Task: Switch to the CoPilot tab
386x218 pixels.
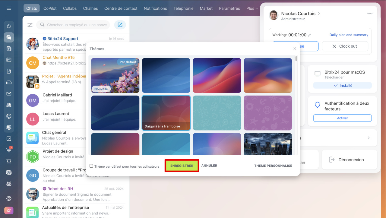Action: click(50, 8)
